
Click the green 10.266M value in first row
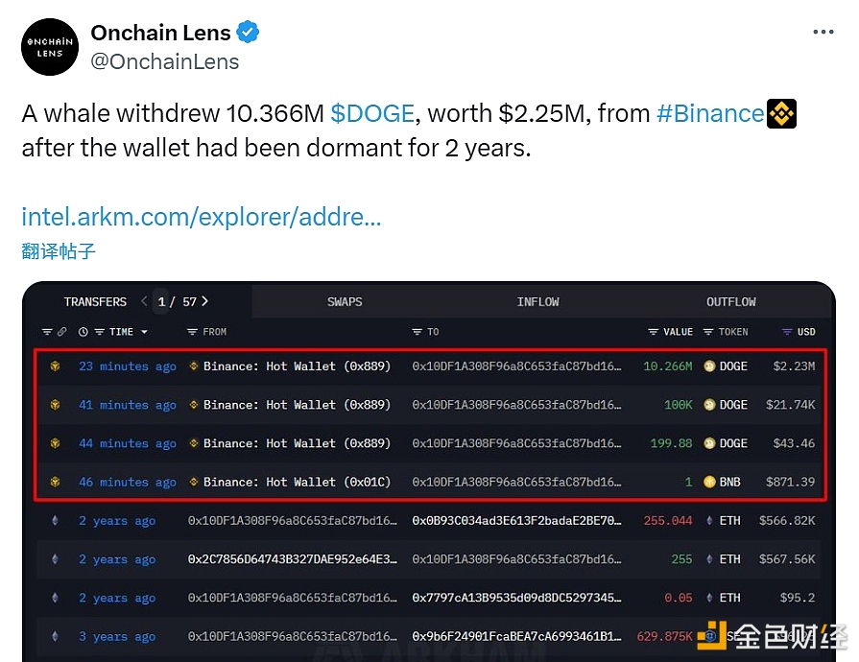point(667,366)
